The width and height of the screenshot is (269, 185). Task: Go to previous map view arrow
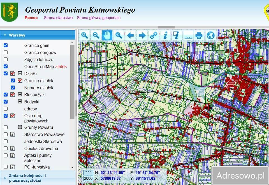click(x=130, y=35)
